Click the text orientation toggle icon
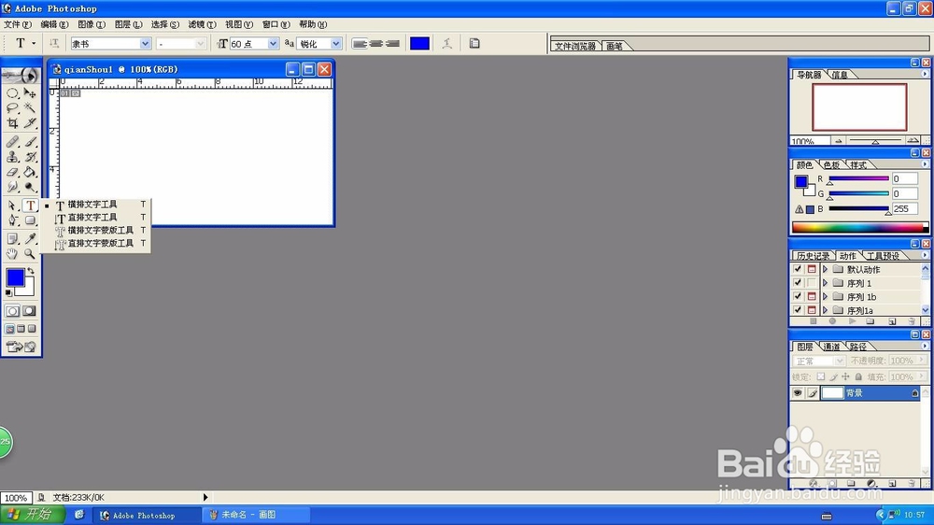This screenshot has height=525, width=934. [54, 43]
